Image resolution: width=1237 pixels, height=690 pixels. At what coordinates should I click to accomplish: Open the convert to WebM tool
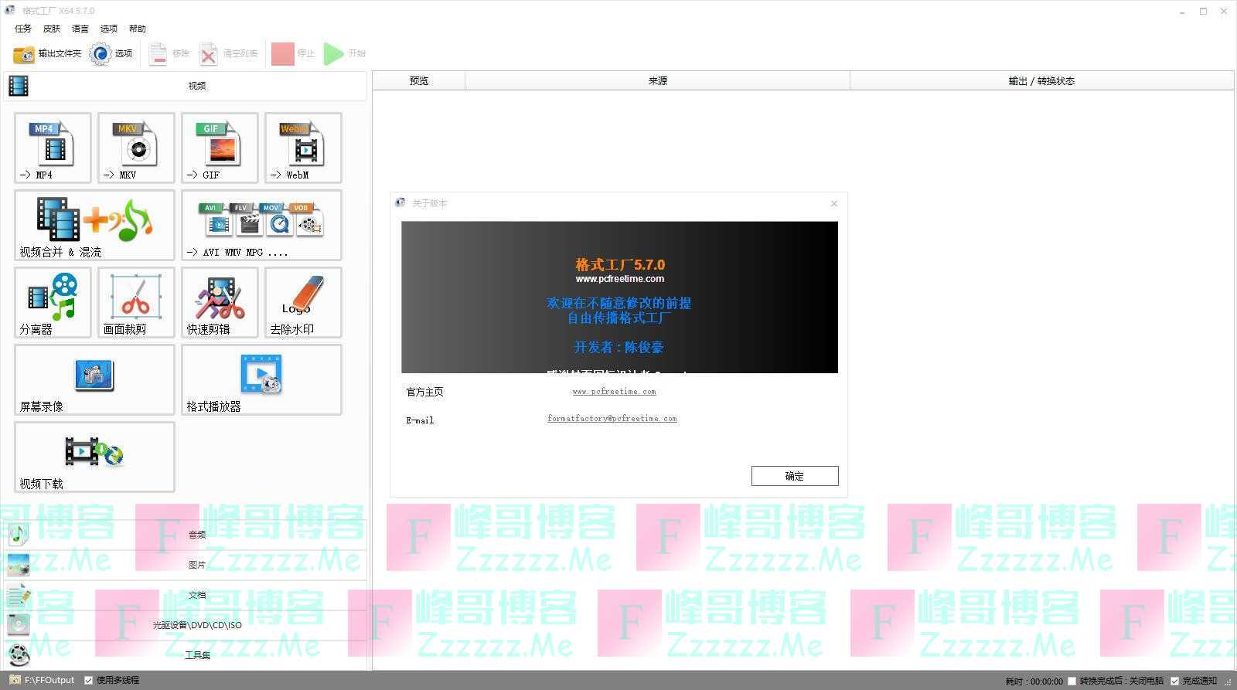(x=303, y=148)
